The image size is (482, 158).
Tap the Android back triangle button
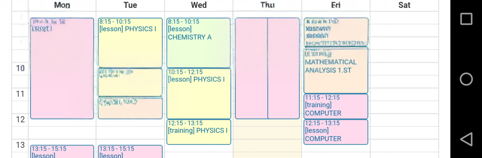click(466, 139)
